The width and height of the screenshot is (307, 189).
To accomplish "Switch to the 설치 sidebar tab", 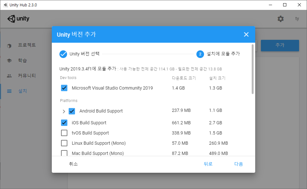I will click(22, 91).
